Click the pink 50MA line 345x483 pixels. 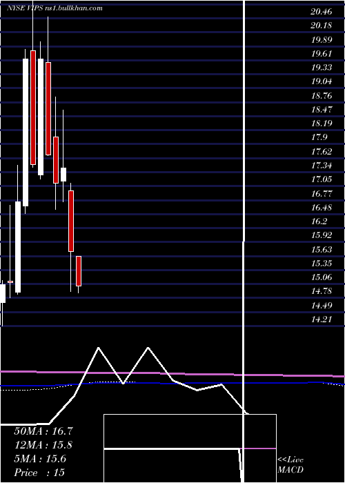point(172,374)
